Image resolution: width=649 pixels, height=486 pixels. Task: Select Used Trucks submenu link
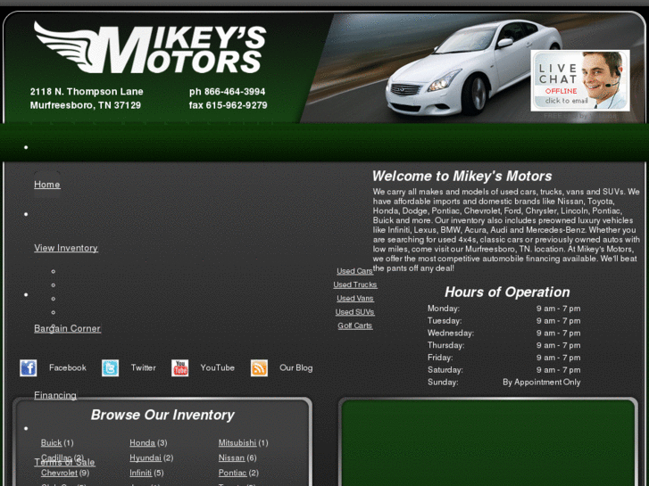click(x=355, y=284)
